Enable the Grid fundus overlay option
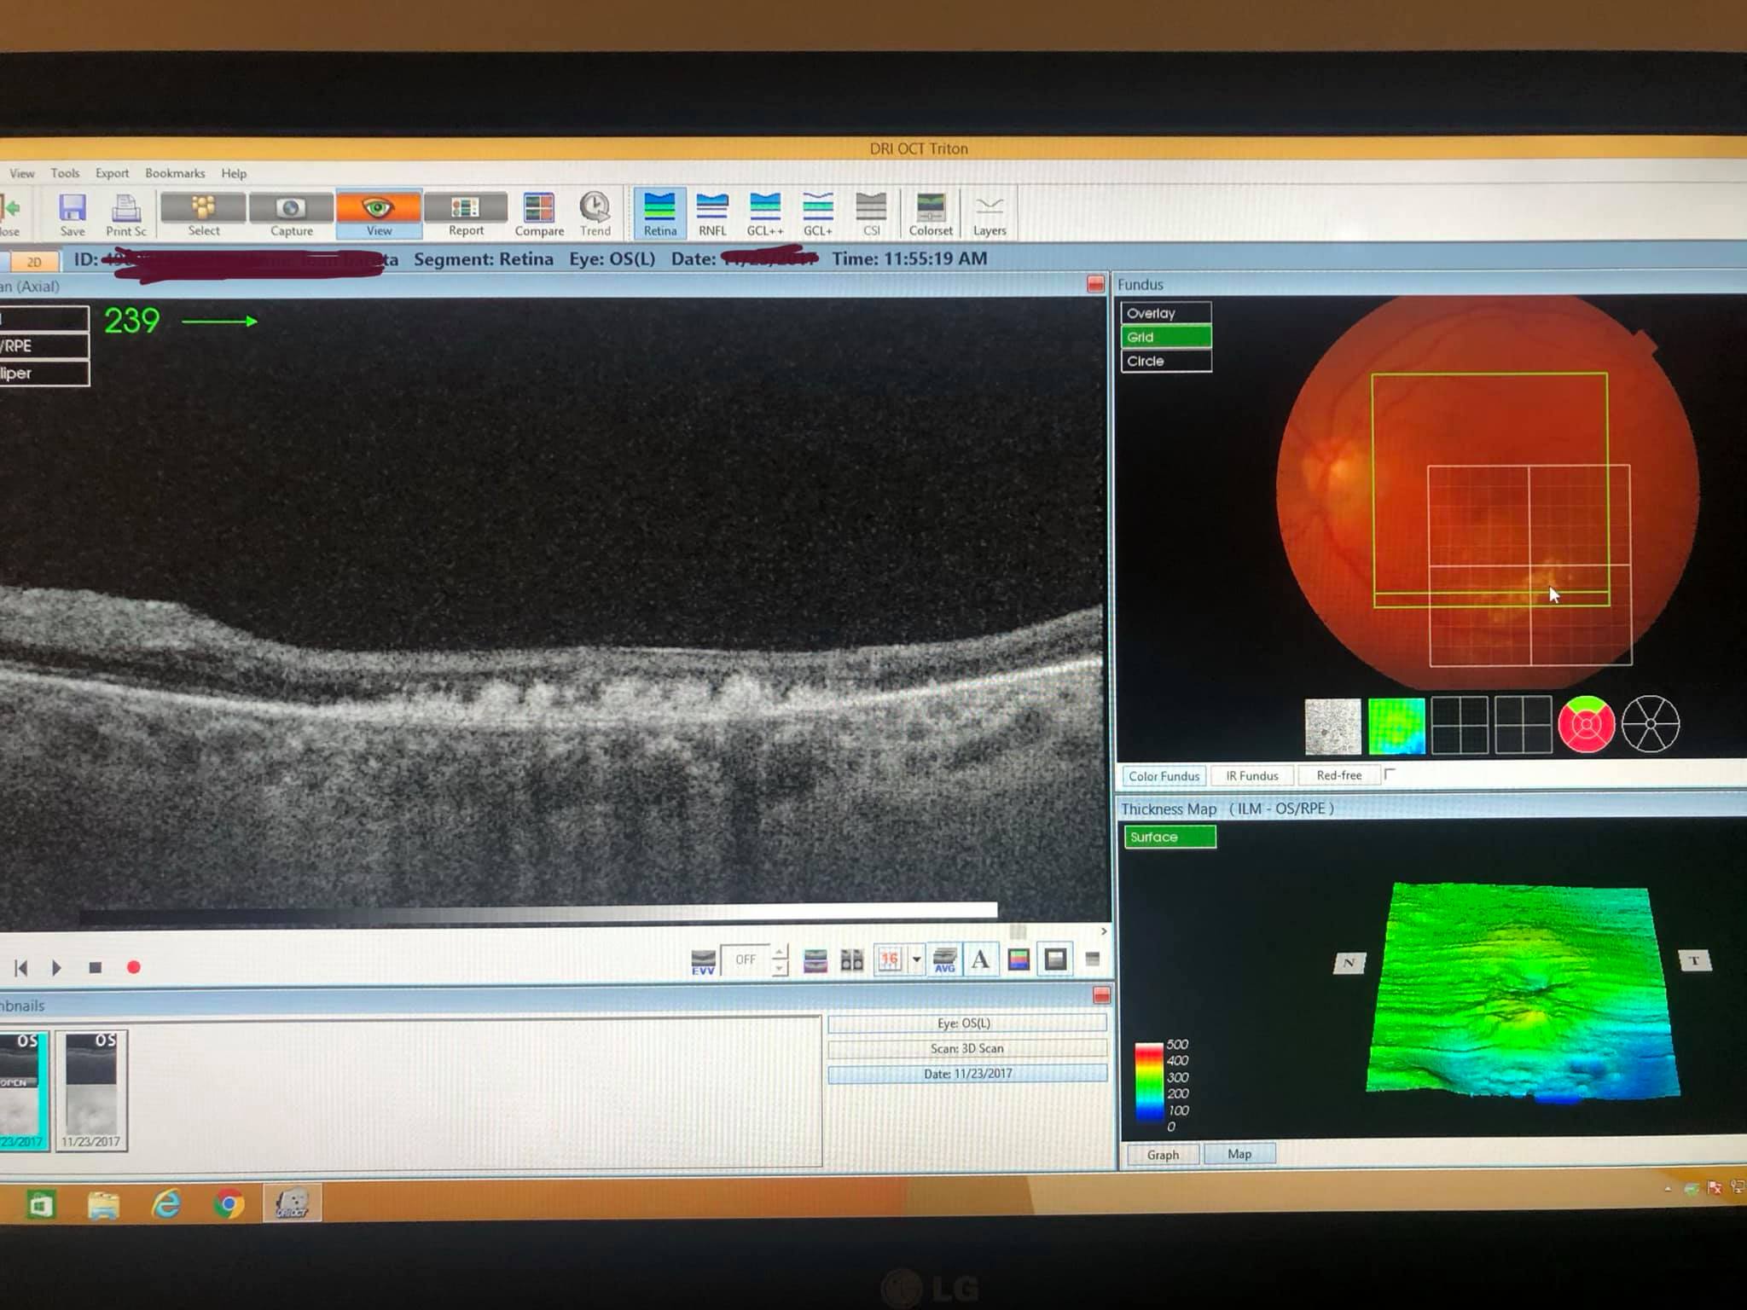This screenshot has height=1310, width=1747. point(1165,337)
